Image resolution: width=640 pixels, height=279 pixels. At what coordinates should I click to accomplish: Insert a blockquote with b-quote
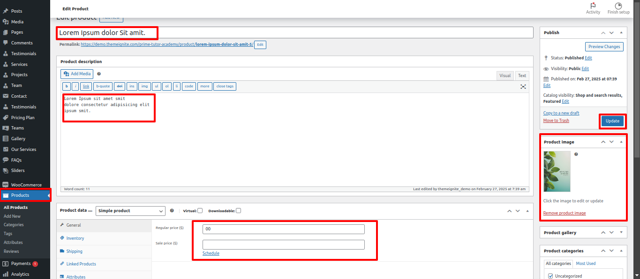point(103,86)
